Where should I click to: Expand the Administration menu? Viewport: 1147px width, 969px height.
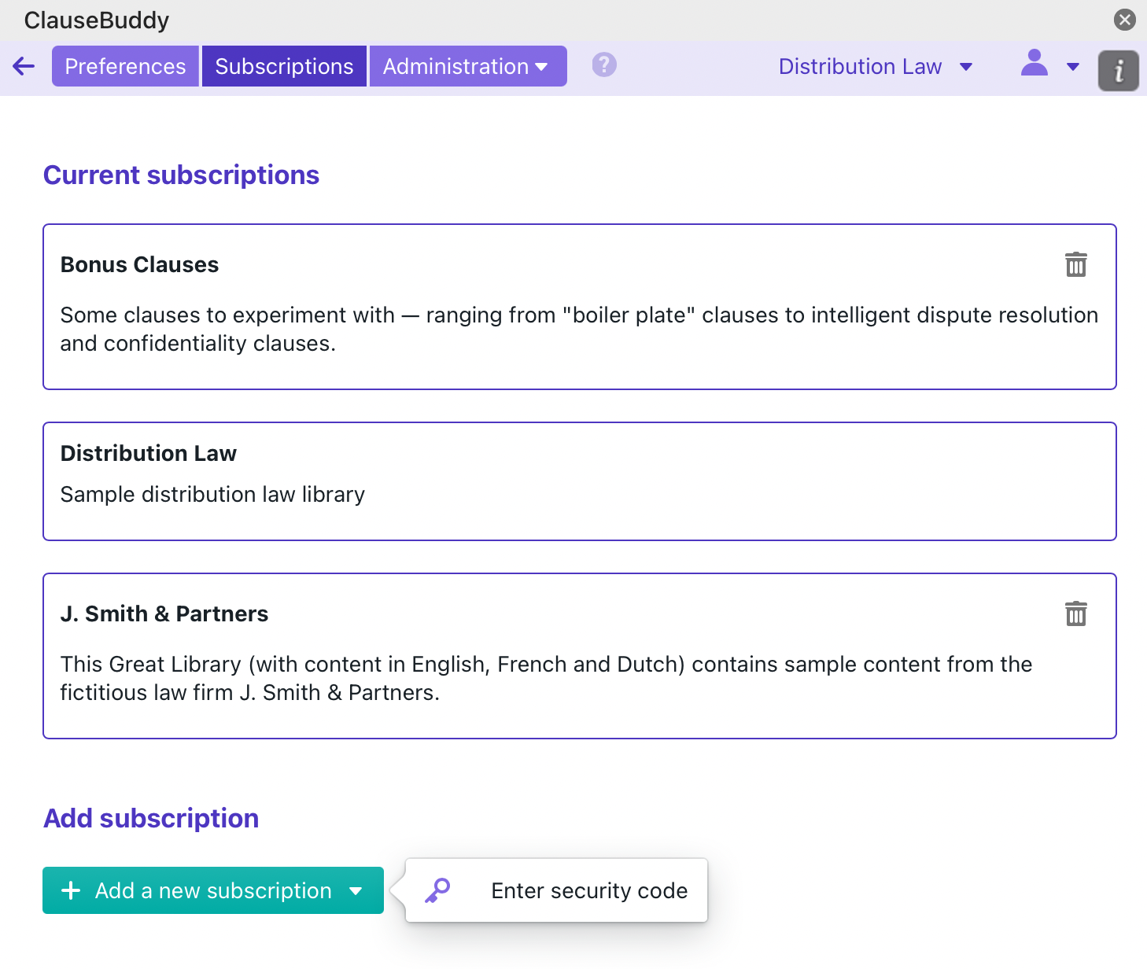click(468, 66)
